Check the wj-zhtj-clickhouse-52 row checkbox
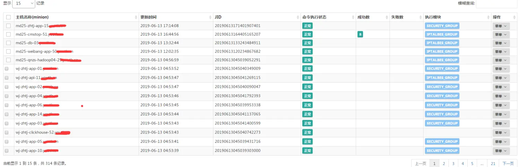 click(7, 132)
